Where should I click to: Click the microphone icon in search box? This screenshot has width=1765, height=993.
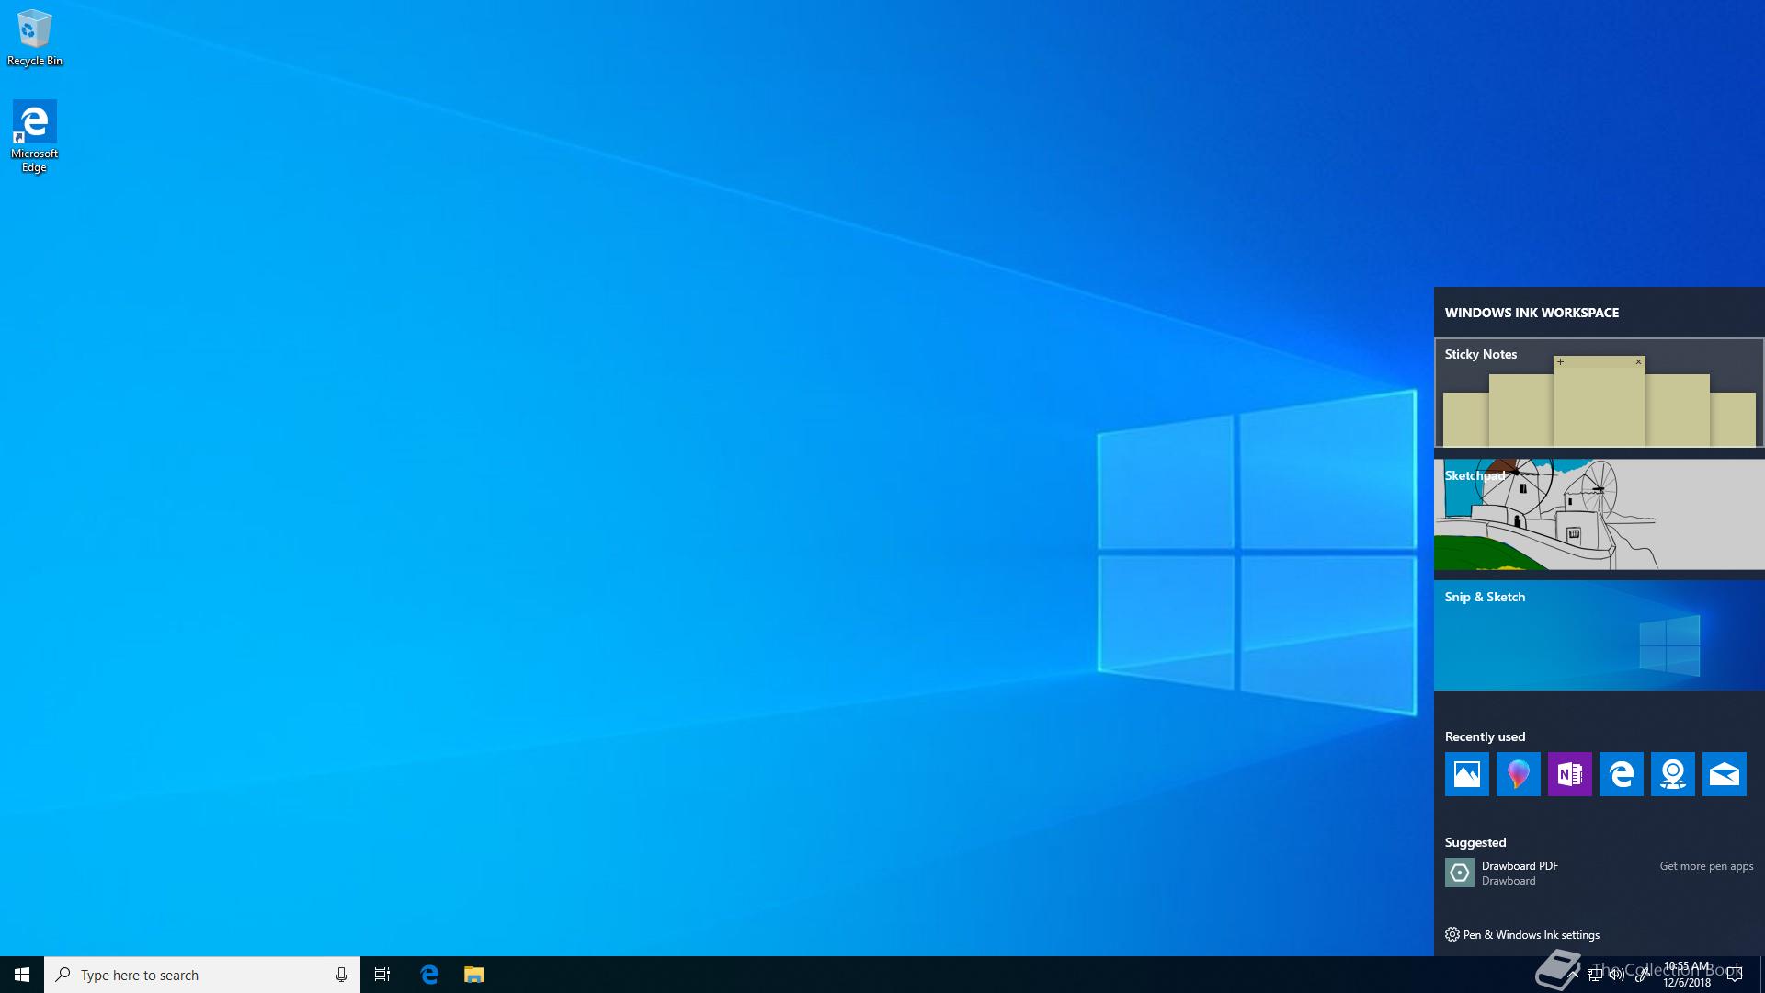341,975
